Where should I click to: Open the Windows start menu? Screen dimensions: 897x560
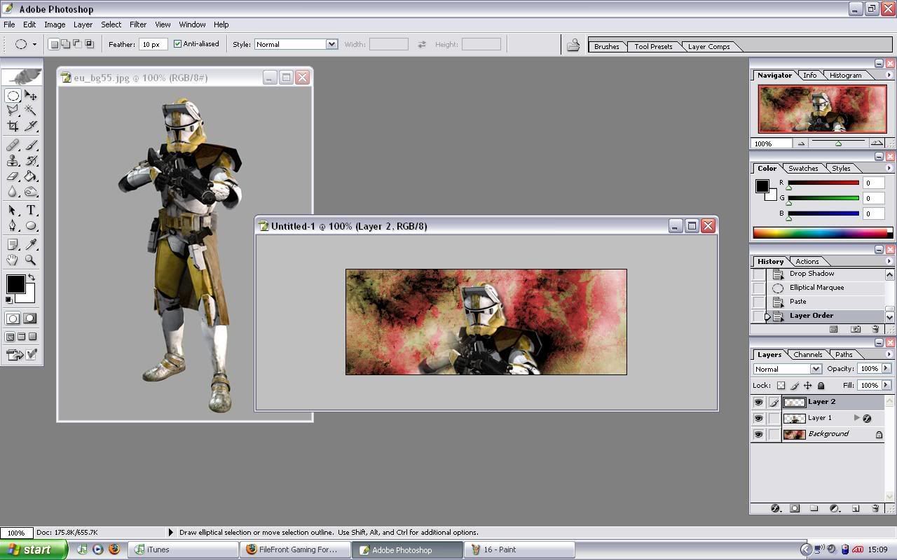[x=34, y=549]
